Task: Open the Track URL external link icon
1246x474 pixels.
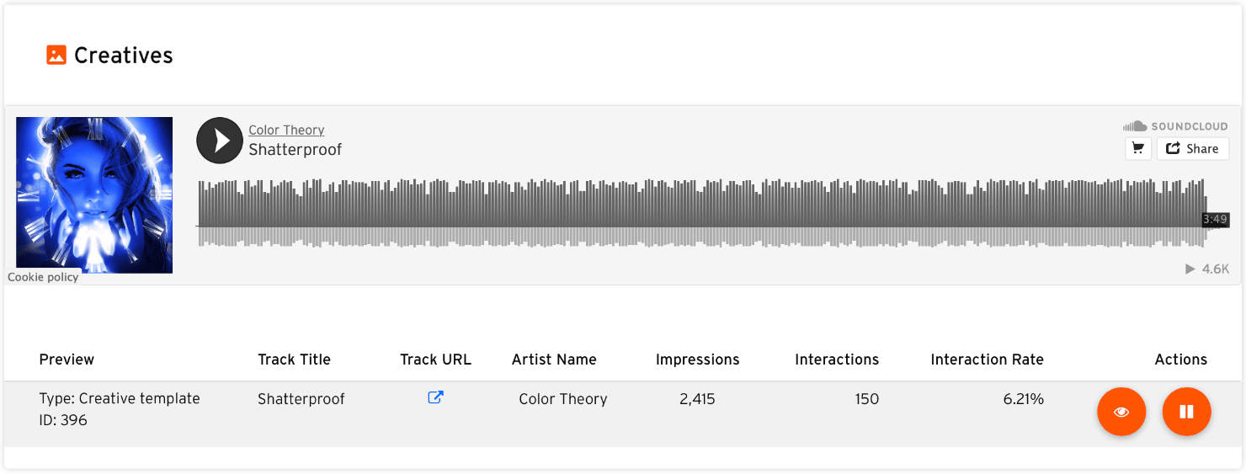Action: point(435,397)
